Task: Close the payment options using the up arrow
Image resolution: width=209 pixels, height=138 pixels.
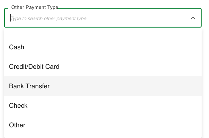Action: point(193,18)
